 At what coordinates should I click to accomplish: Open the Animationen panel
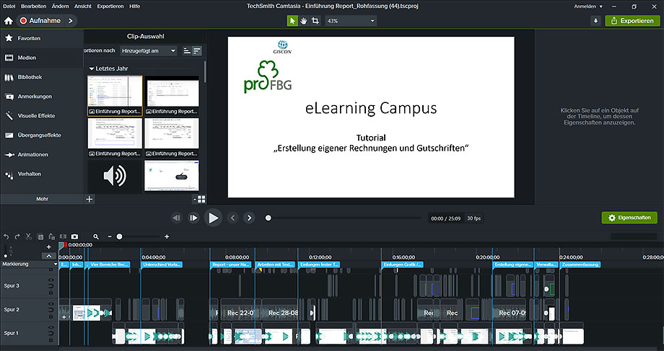coord(42,155)
